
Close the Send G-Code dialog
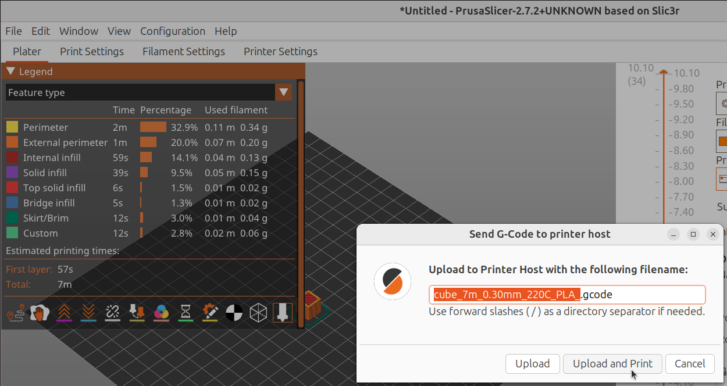coord(713,234)
